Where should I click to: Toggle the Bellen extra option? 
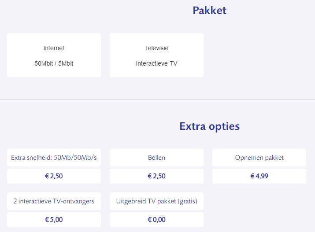click(156, 158)
